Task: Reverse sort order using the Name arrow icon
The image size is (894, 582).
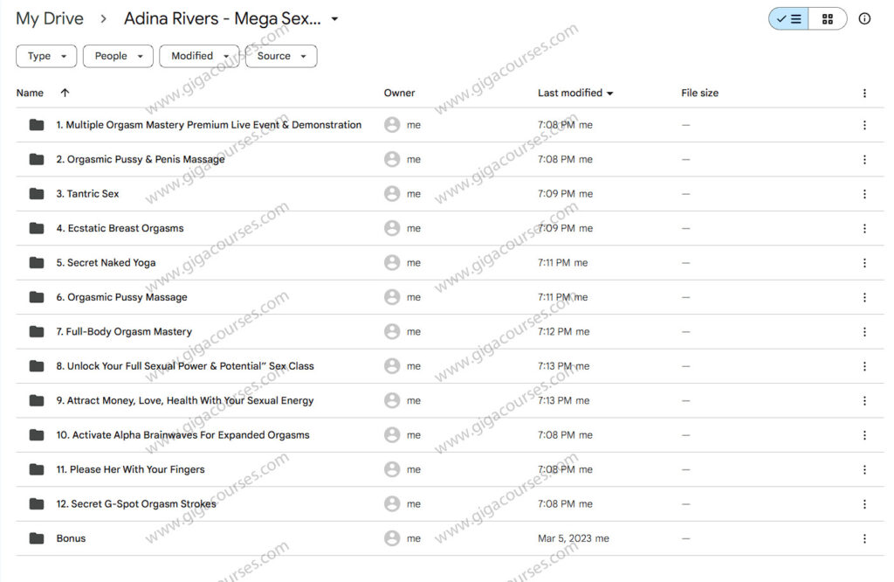Action: [65, 93]
